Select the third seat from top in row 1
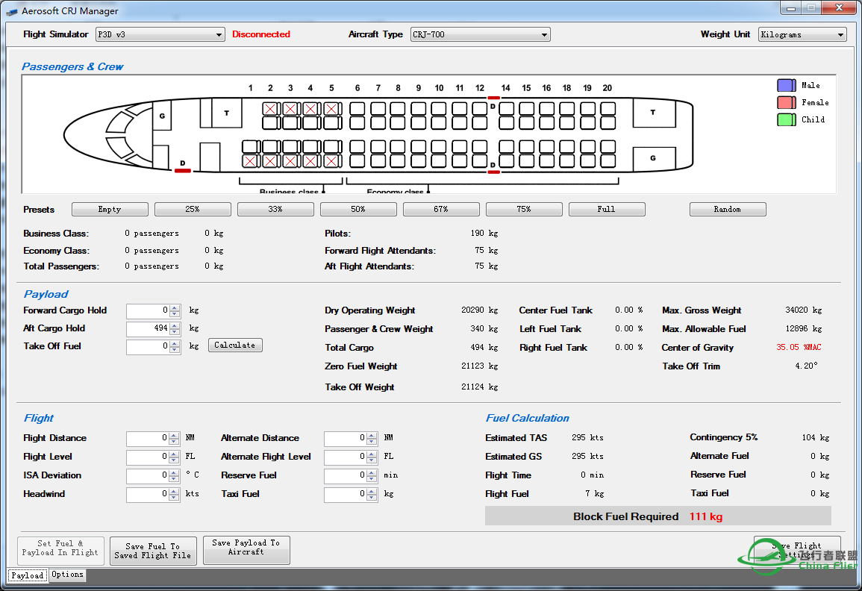 click(x=250, y=147)
